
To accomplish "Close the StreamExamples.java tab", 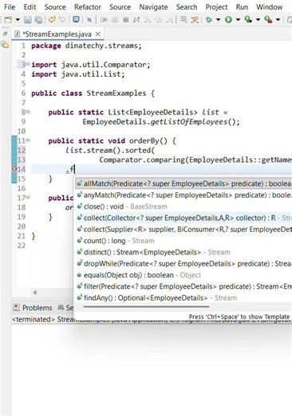I will 98,34.
